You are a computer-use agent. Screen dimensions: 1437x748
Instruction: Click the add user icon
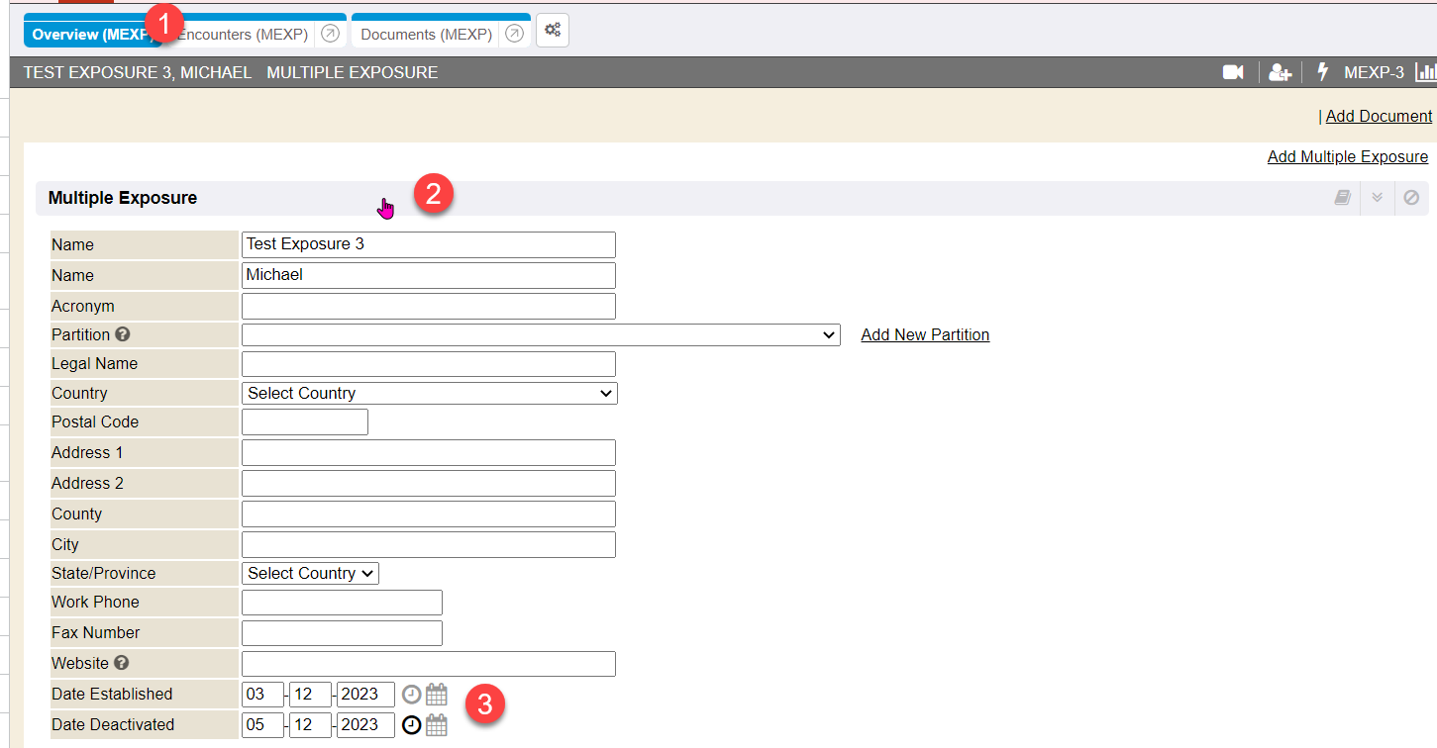(1280, 72)
